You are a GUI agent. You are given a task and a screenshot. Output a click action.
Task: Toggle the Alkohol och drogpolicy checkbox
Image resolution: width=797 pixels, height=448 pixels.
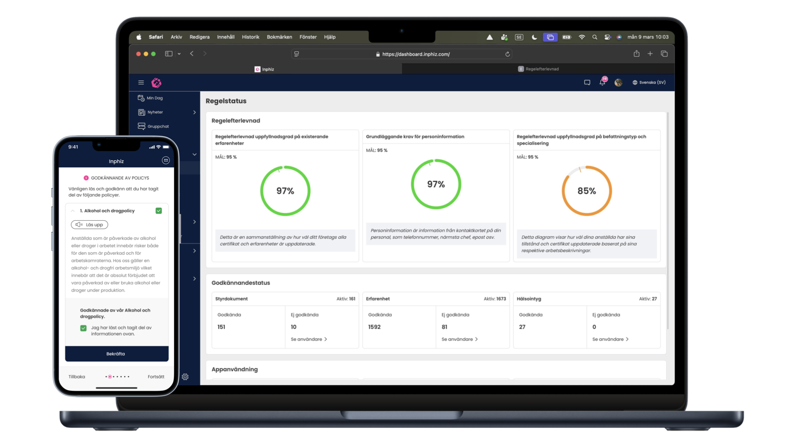159,211
